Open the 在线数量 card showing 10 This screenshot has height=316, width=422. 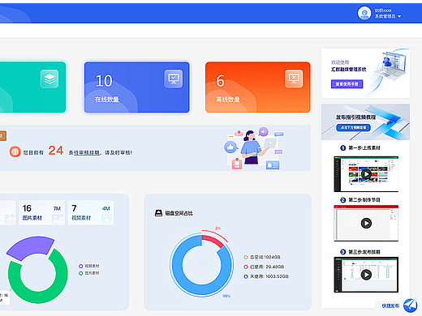point(137,88)
